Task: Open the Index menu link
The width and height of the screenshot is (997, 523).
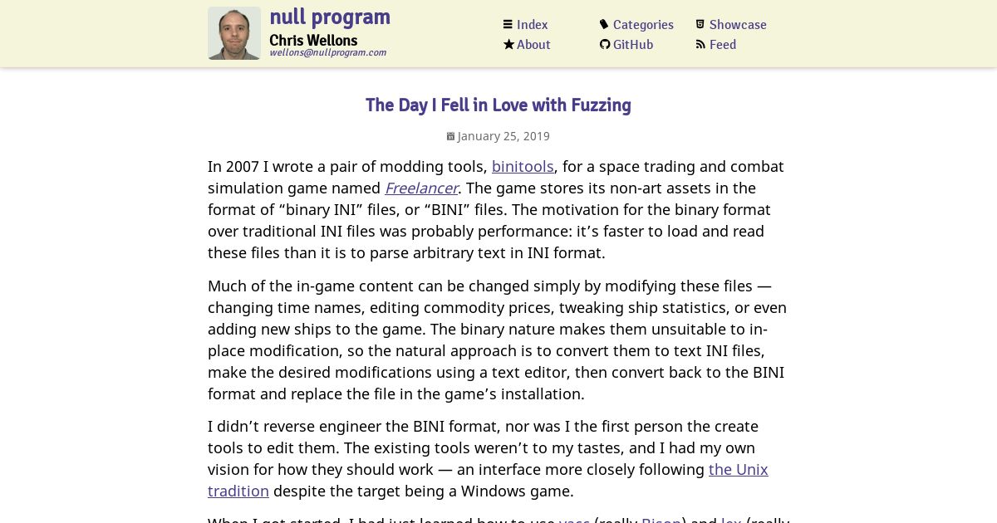Action: (x=532, y=25)
